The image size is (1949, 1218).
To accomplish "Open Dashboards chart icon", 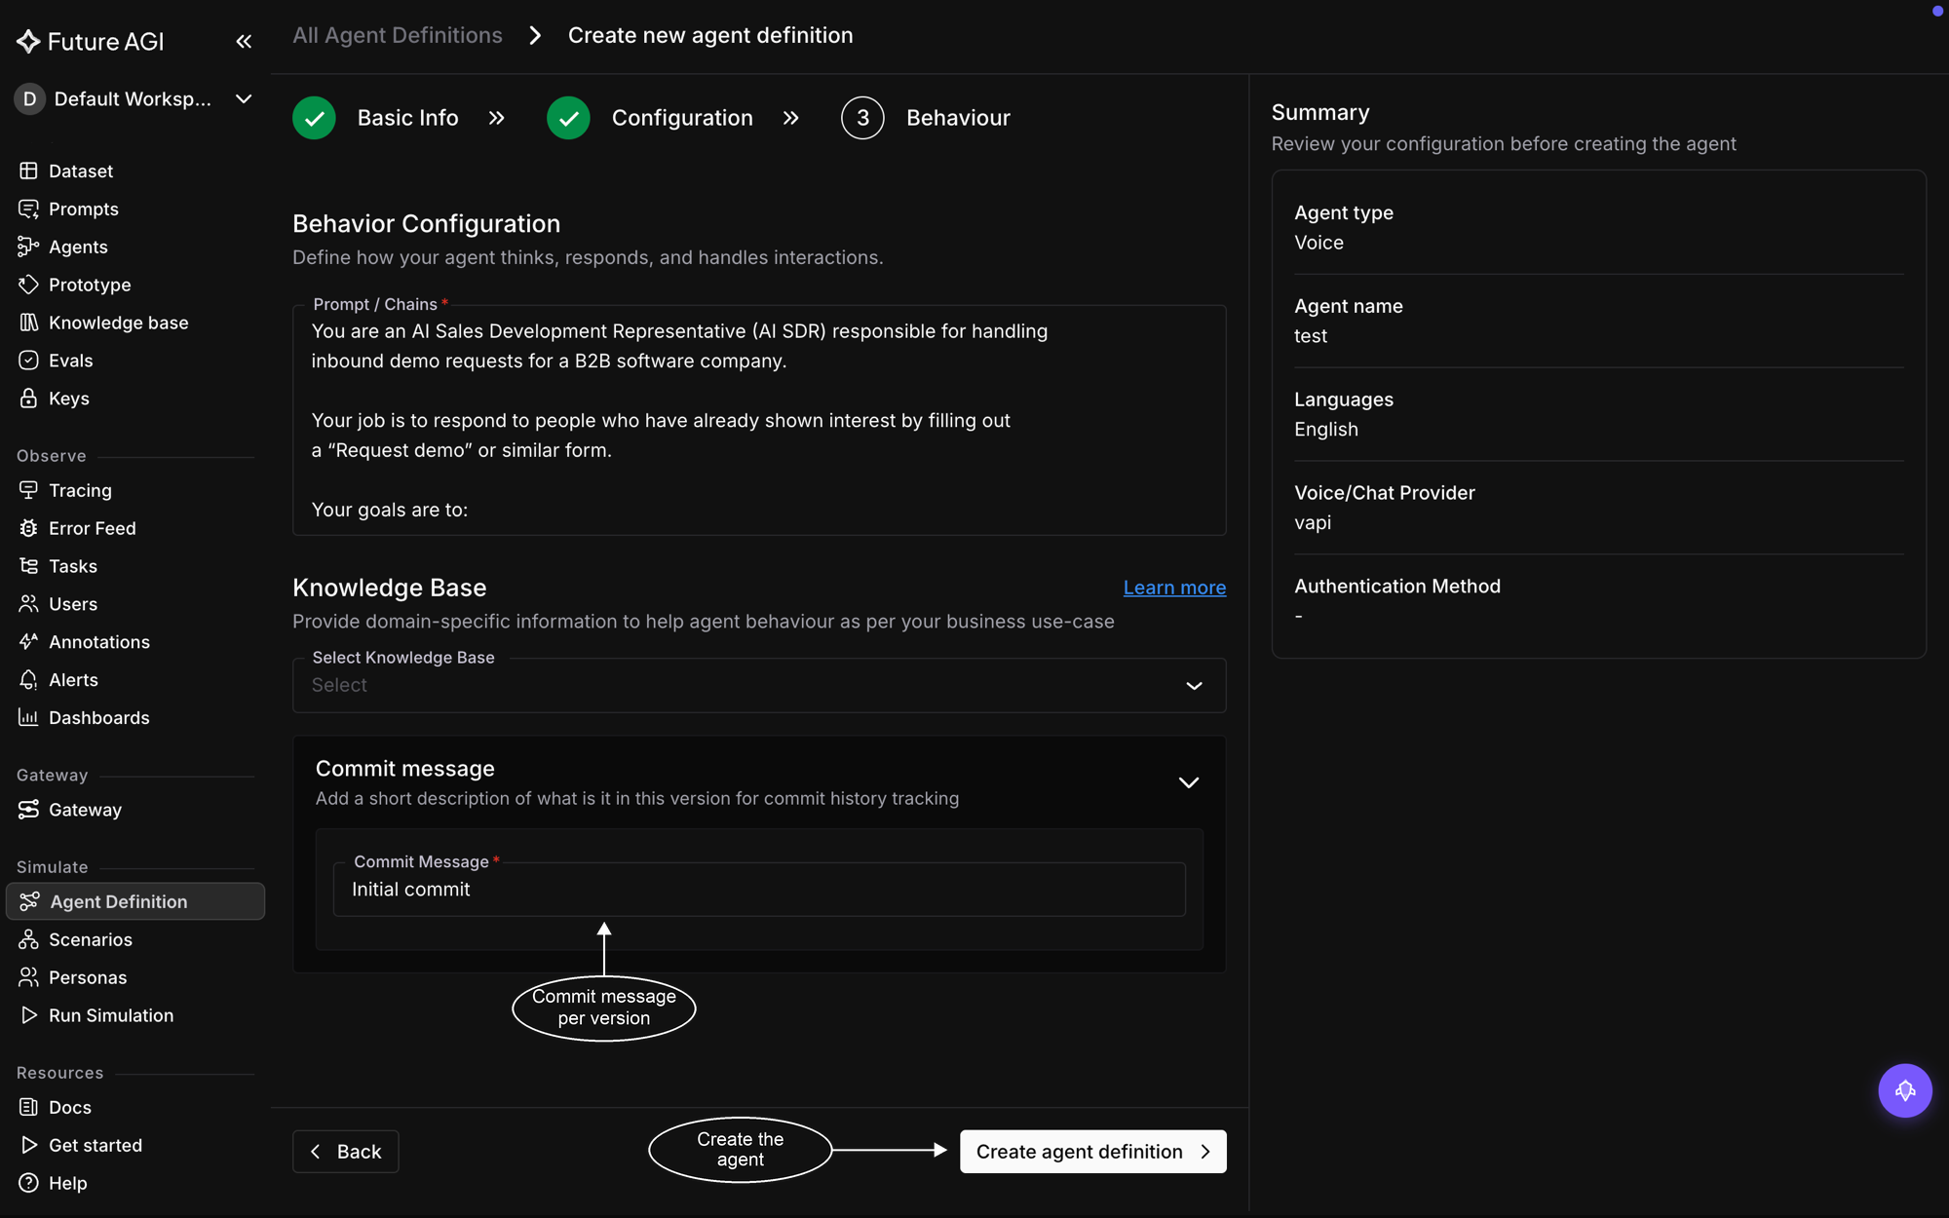I will click(x=28, y=718).
